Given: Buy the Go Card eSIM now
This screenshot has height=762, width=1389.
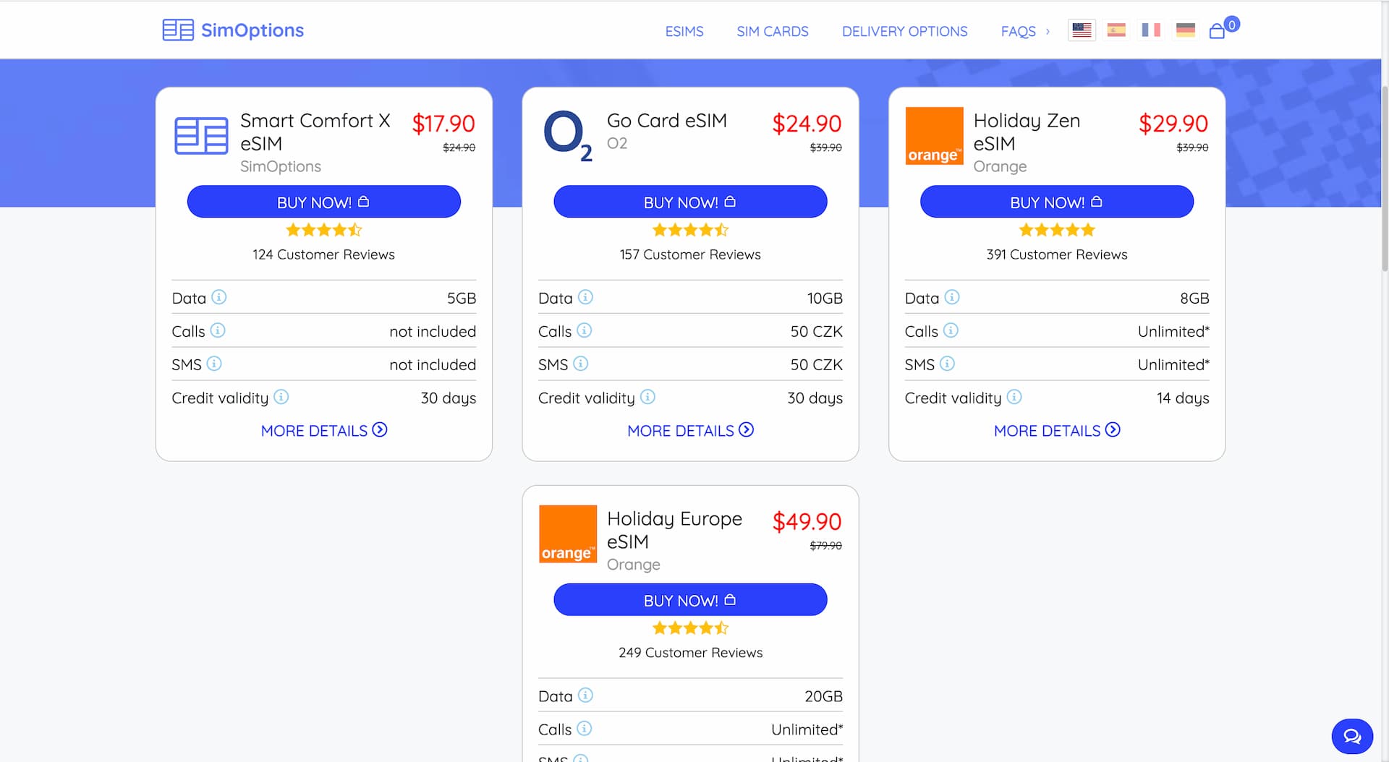Looking at the screenshot, I should (x=690, y=202).
